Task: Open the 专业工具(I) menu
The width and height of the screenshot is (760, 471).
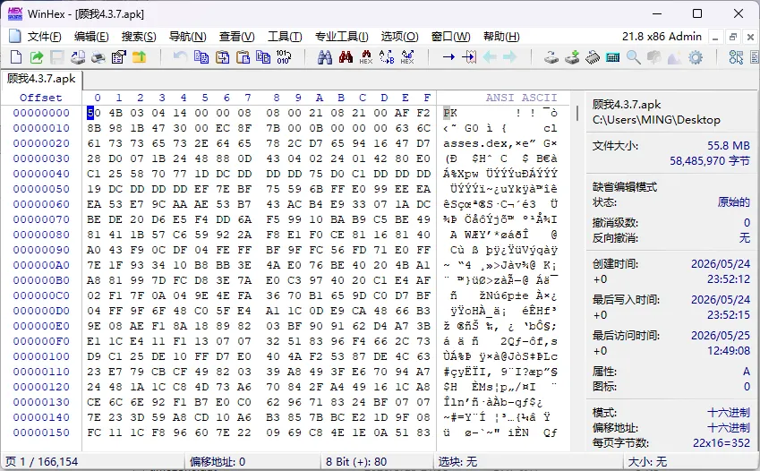Action: tap(342, 37)
